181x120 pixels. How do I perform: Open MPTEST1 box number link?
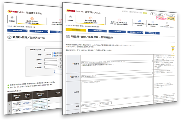27,103
